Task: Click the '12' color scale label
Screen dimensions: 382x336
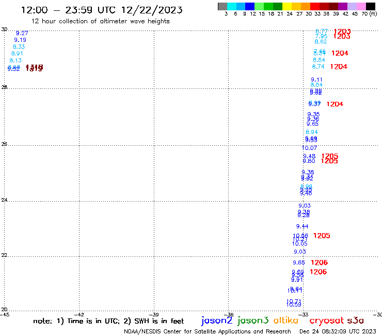Action: tap(253, 14)
